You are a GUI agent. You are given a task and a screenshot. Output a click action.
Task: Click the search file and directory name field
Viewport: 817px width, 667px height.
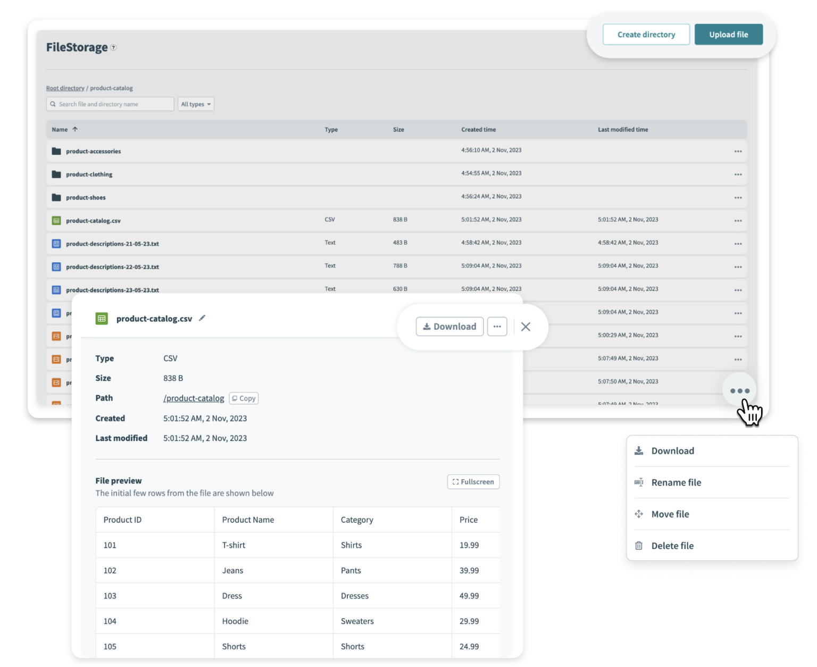point(110,104)
